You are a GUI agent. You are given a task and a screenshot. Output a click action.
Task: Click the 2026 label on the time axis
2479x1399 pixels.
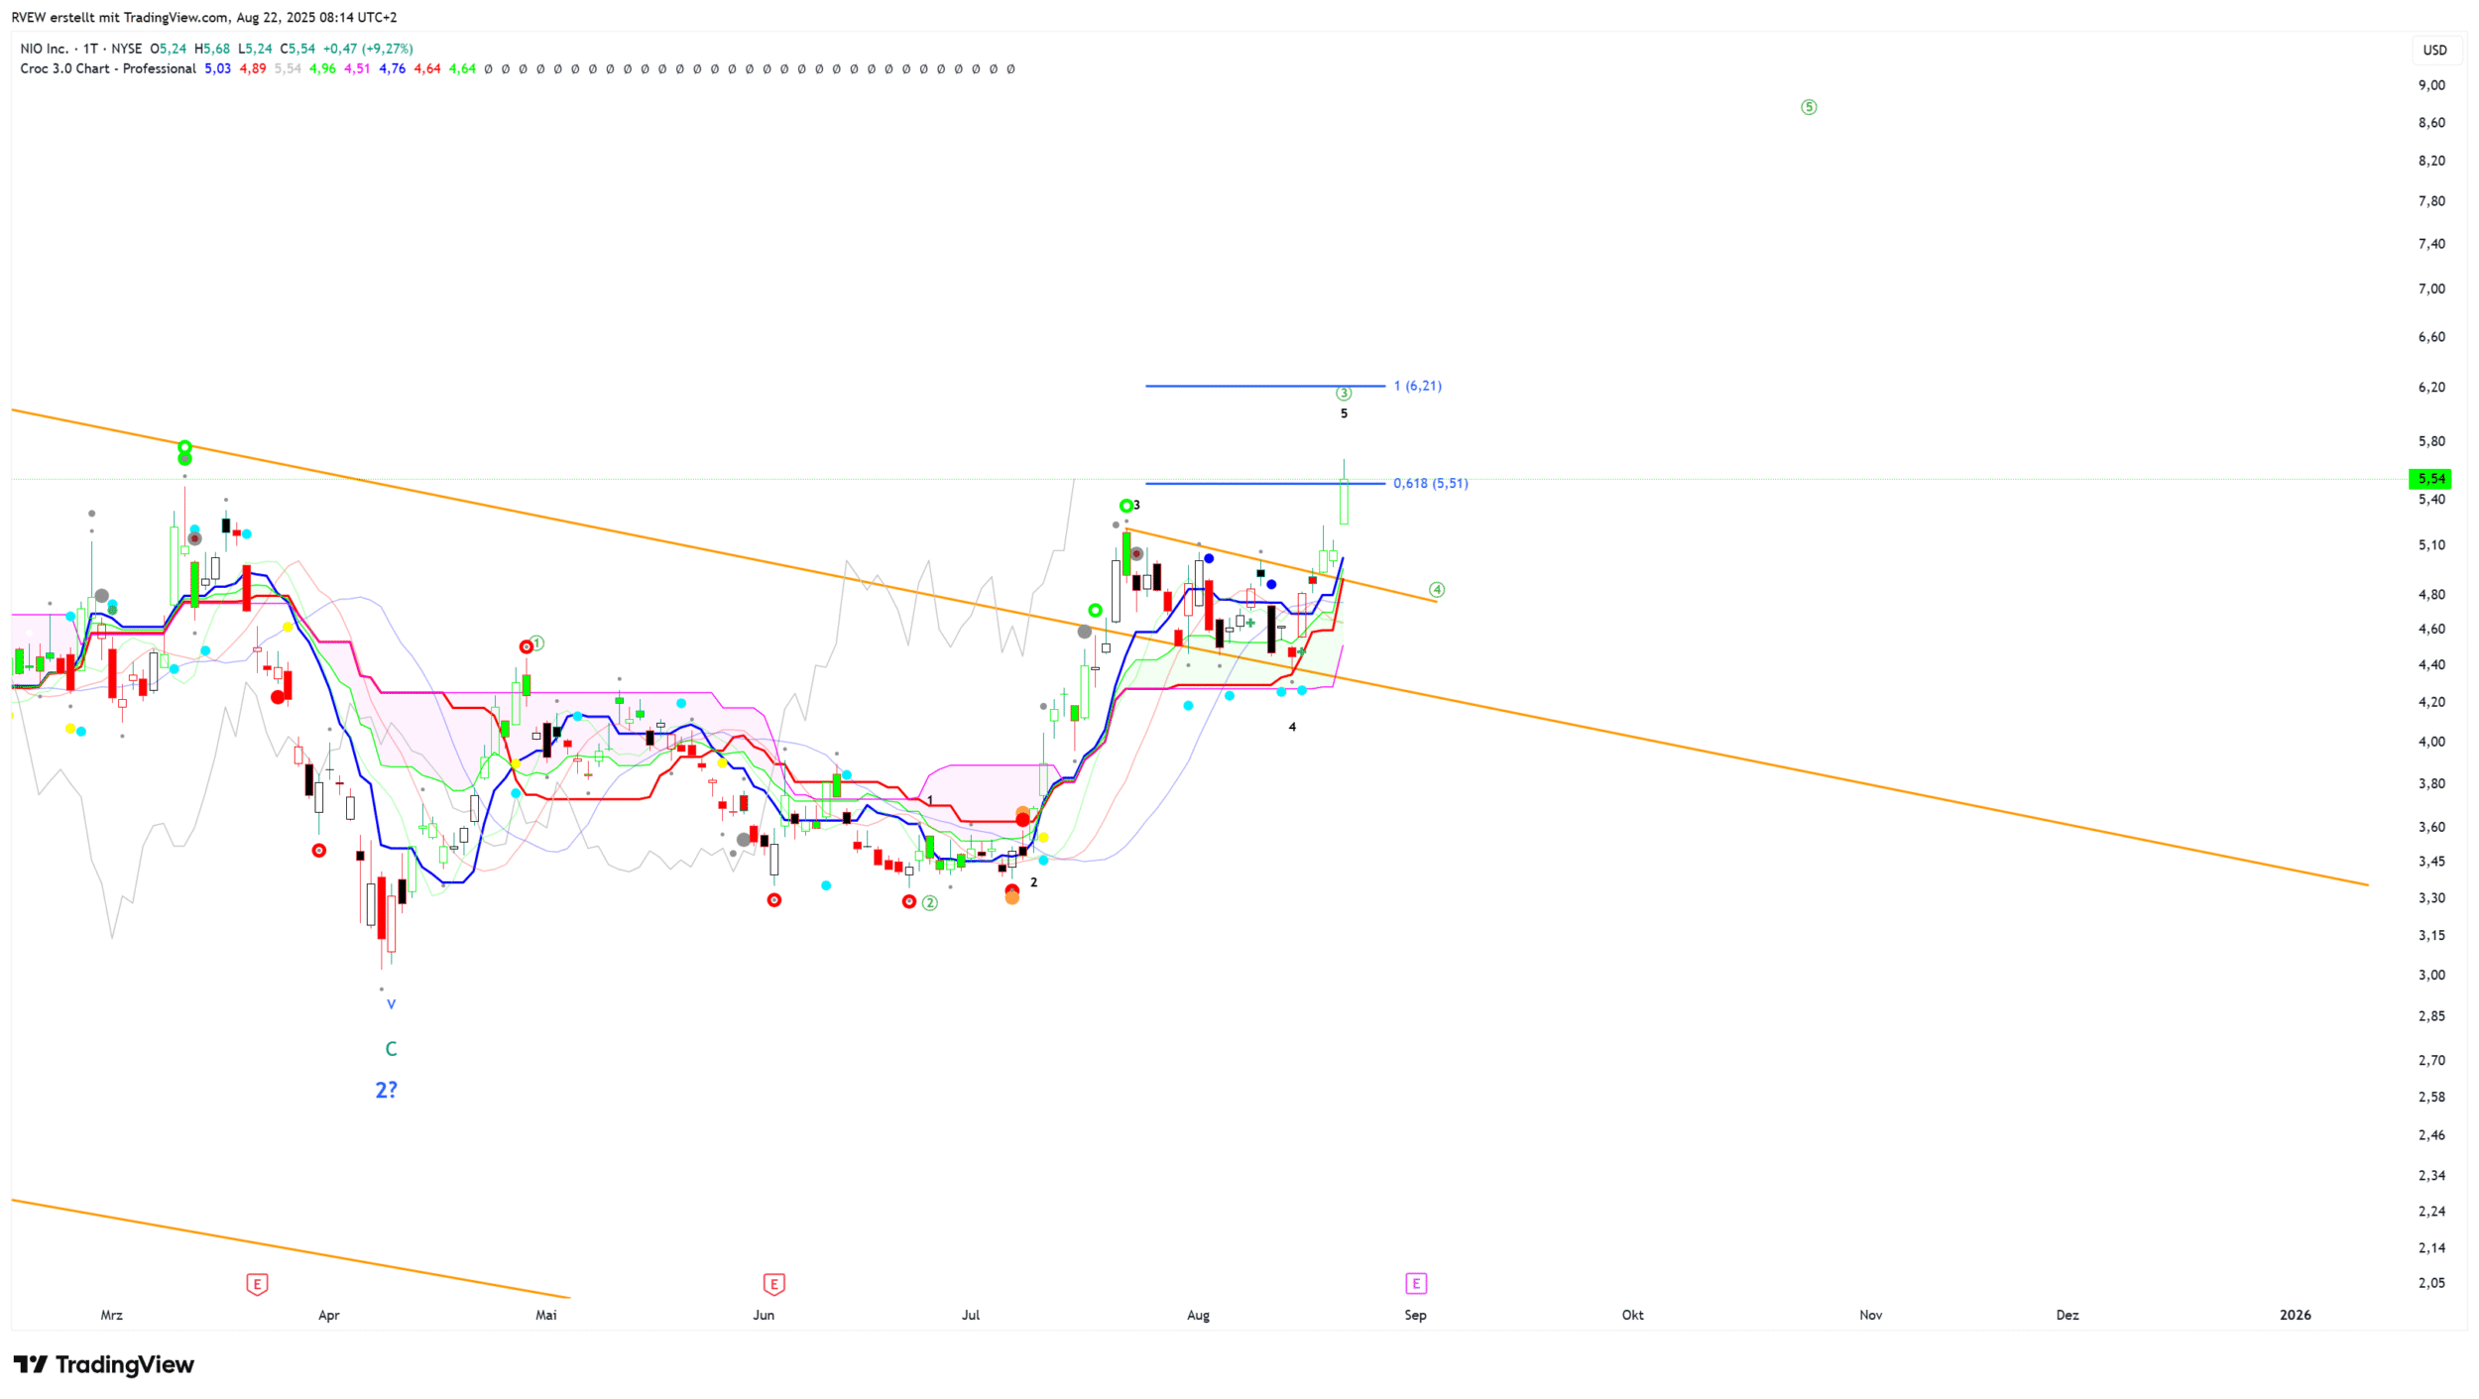pos(2295,1315)
